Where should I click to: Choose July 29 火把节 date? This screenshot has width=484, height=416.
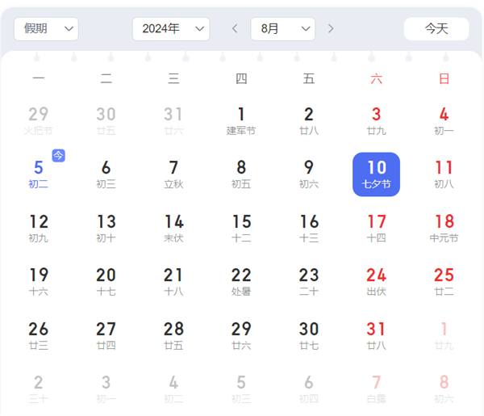[39, 120]
